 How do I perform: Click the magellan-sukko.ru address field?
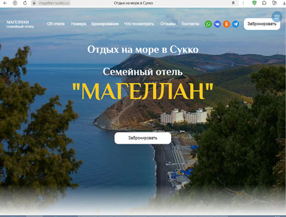coord(54,3)
